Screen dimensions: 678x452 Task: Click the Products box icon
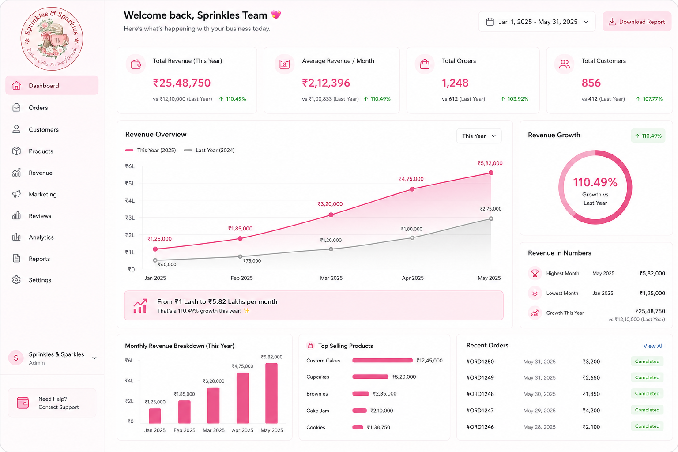16,151
